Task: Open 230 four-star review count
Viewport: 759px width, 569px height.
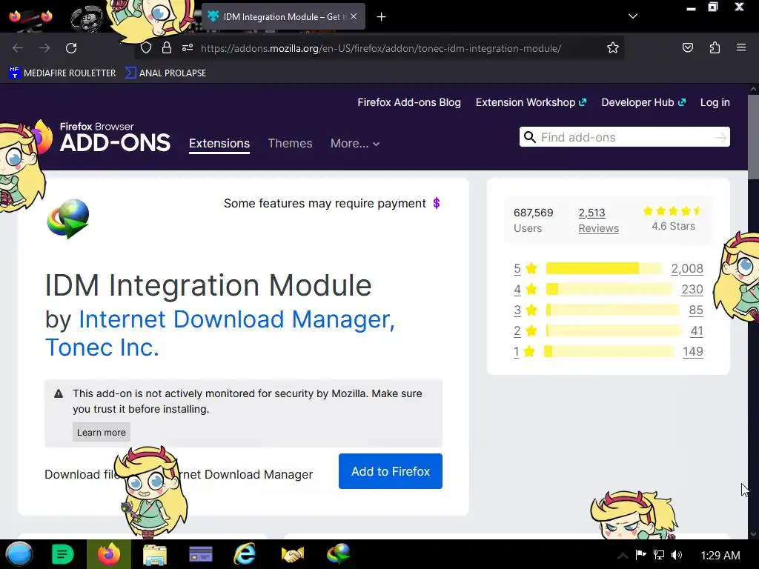Action: click(692, 290)
